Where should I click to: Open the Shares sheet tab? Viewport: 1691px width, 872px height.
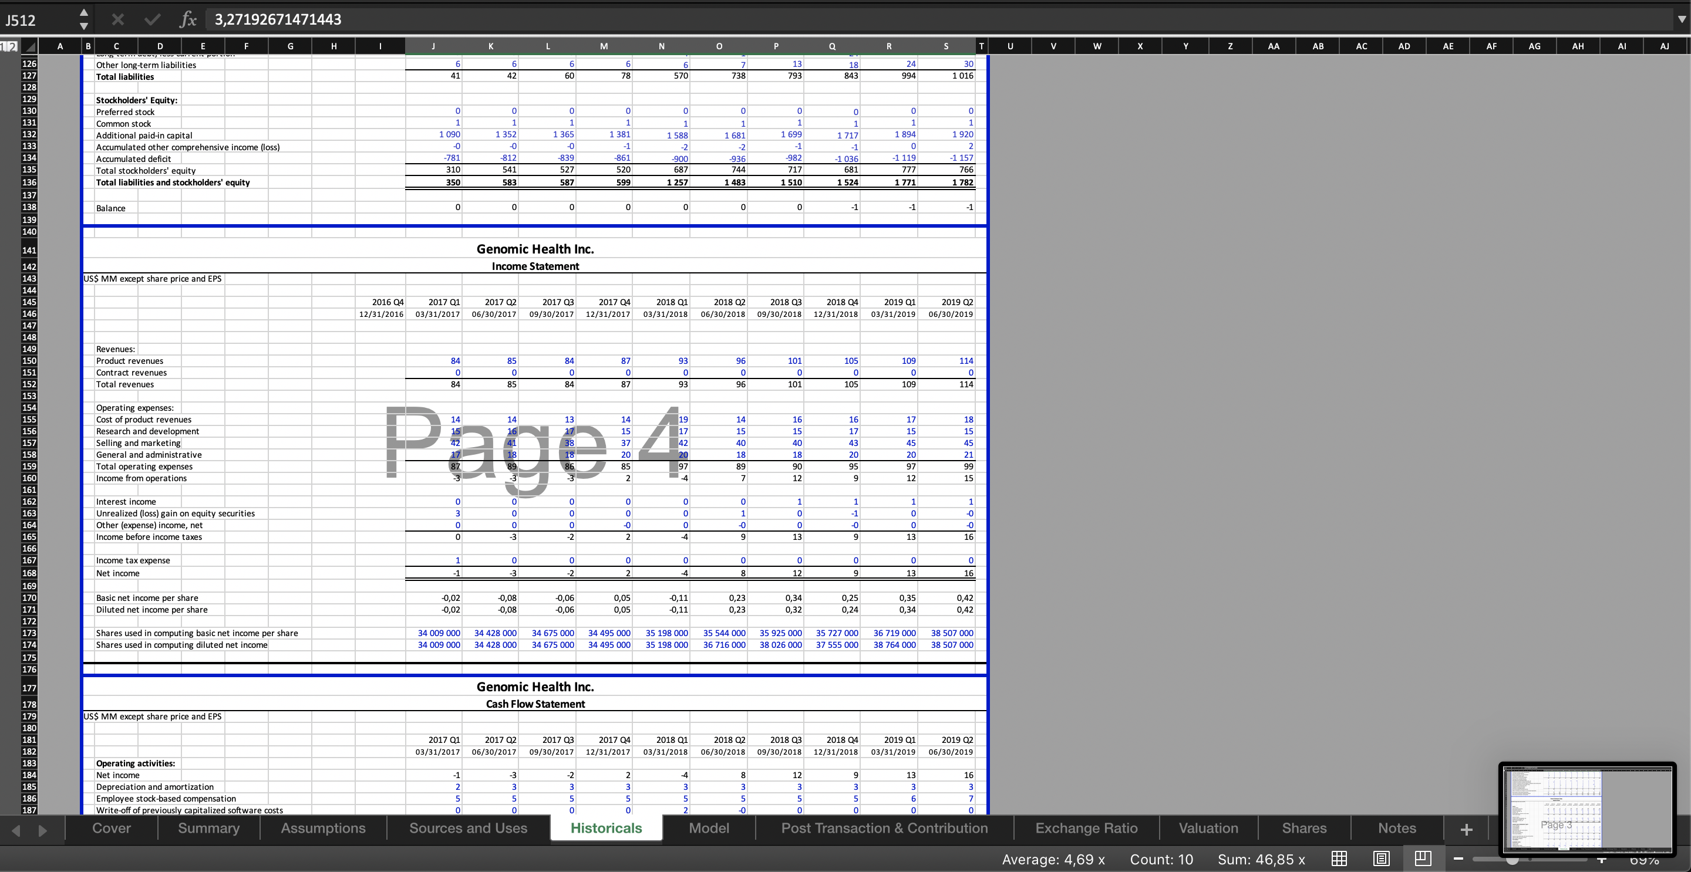1304,828
